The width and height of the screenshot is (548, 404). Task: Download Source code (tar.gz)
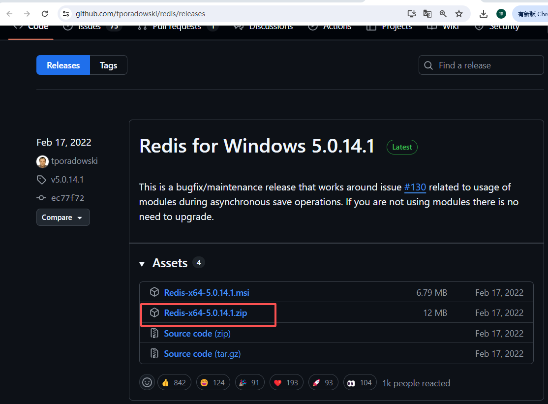click(202, 354)
